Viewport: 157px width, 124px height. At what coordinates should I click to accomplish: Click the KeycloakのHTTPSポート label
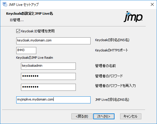[112, 50]
